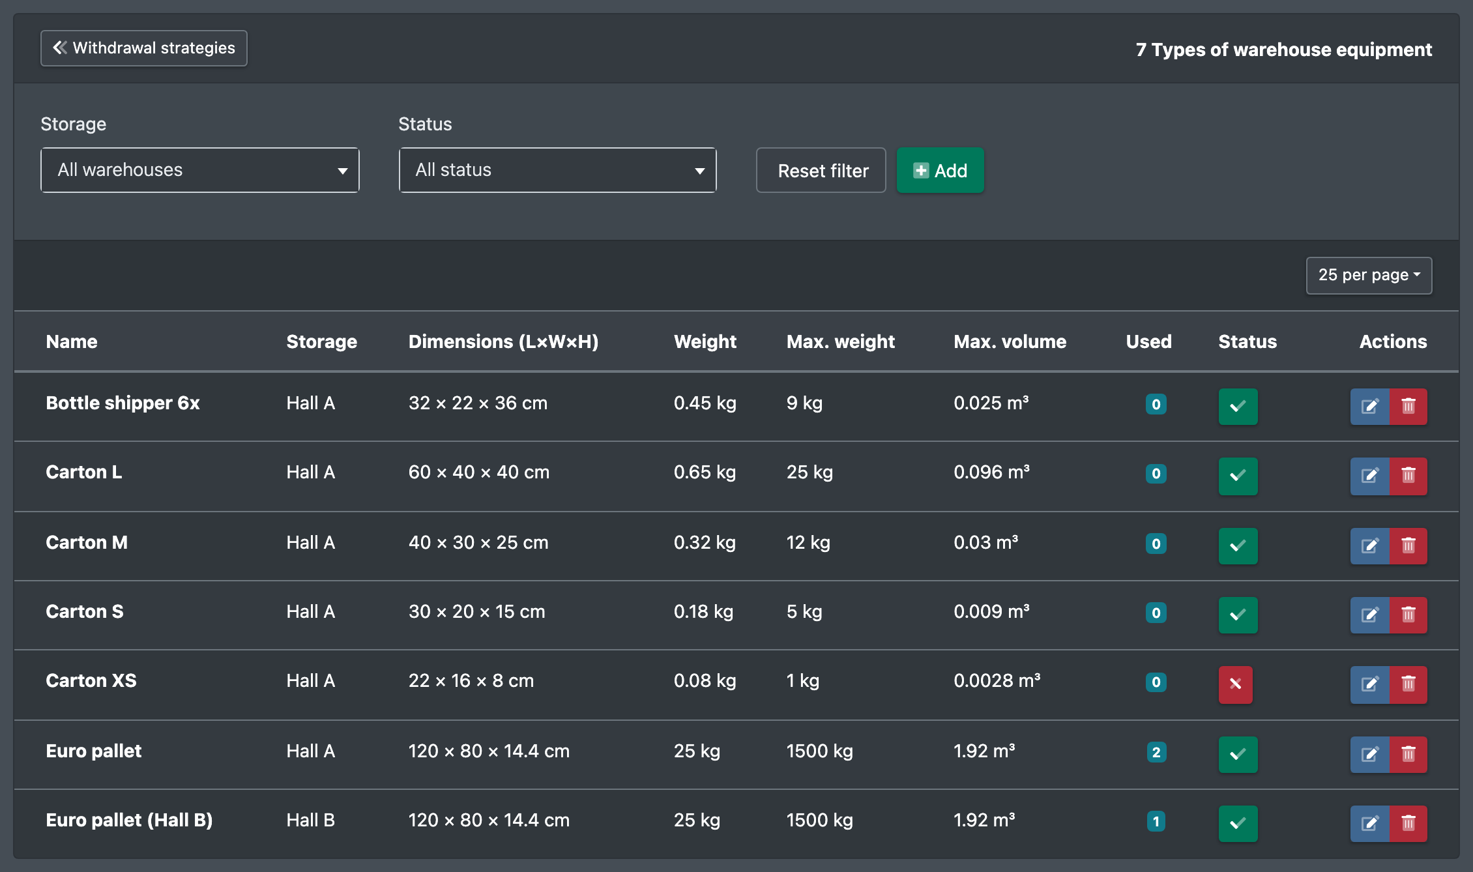Edit the Euro pallet Hall A entry
The height and width of the screenshot is (872, 1473).
1369,755
